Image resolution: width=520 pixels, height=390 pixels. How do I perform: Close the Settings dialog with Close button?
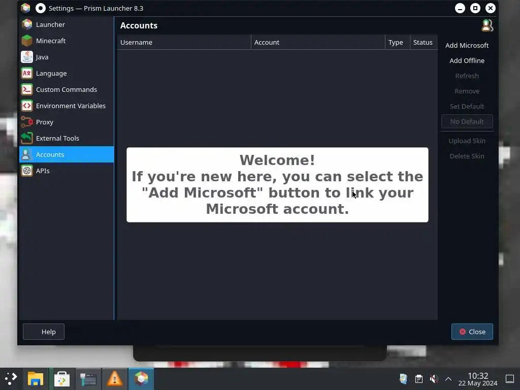click(472, 332)
